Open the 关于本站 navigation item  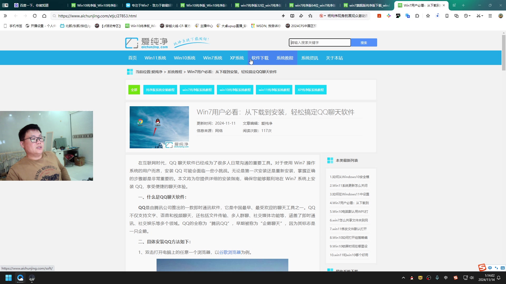(334, 58)
